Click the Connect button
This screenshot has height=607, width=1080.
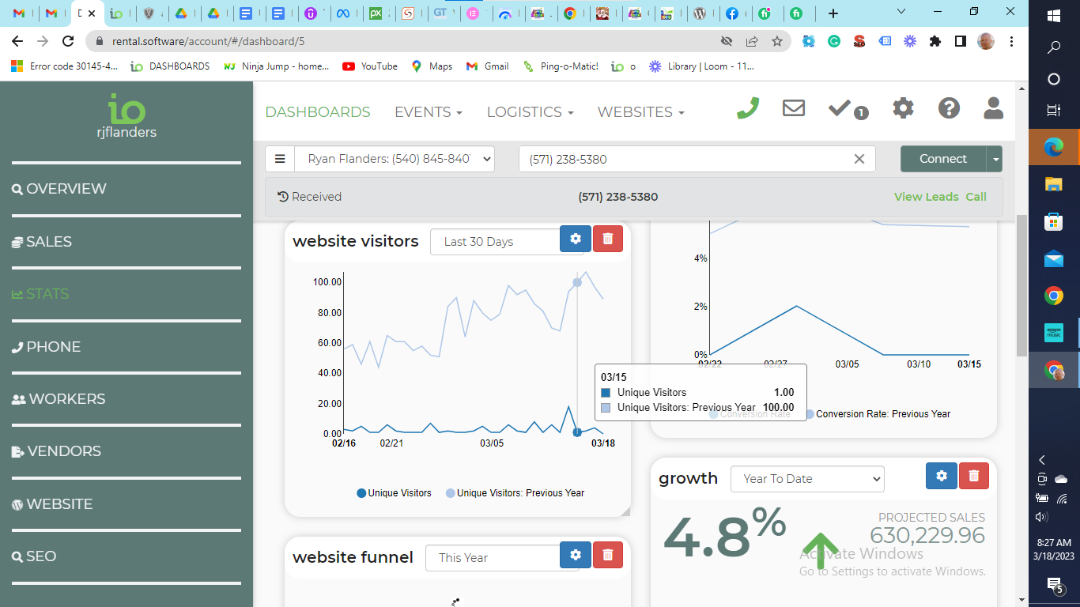tap(942, 159)
